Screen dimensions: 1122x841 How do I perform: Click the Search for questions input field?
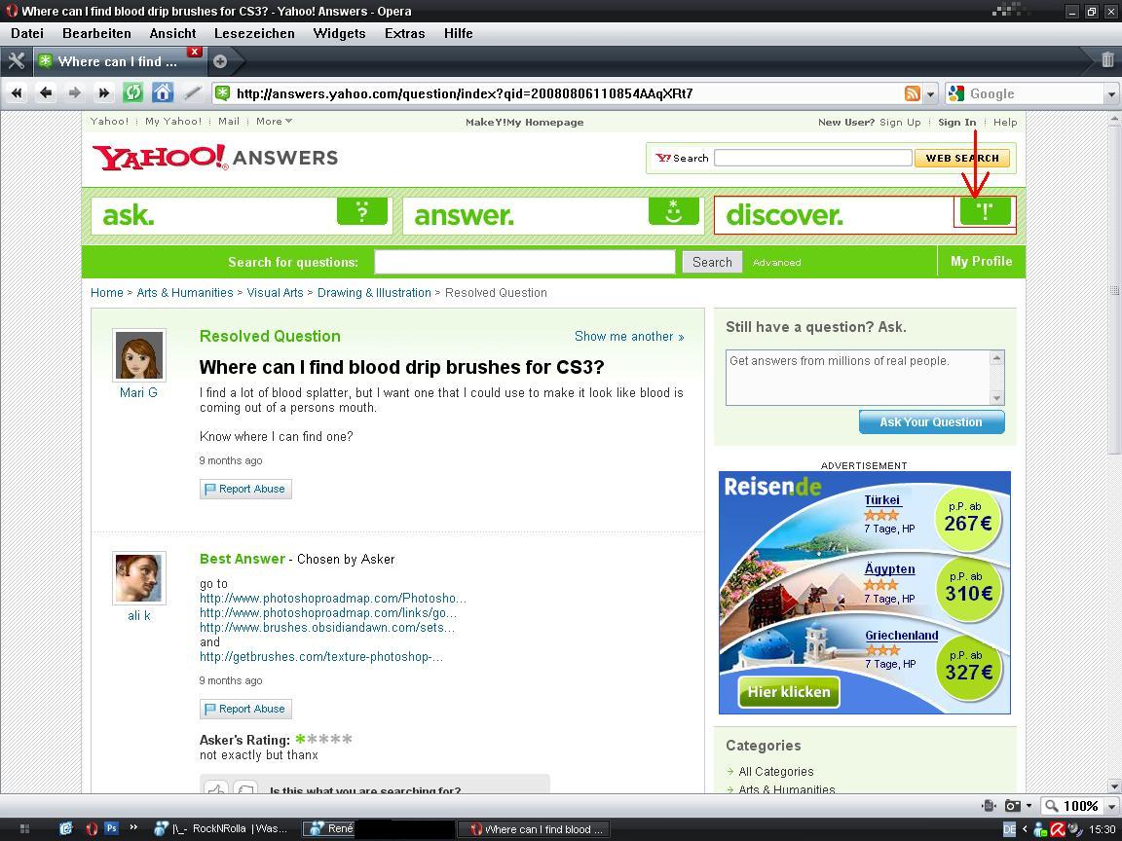click(x=524, y=262)
